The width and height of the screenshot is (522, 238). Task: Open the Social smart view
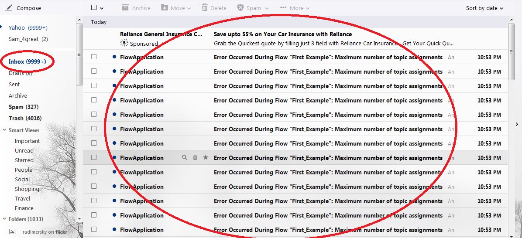[22, 180]
